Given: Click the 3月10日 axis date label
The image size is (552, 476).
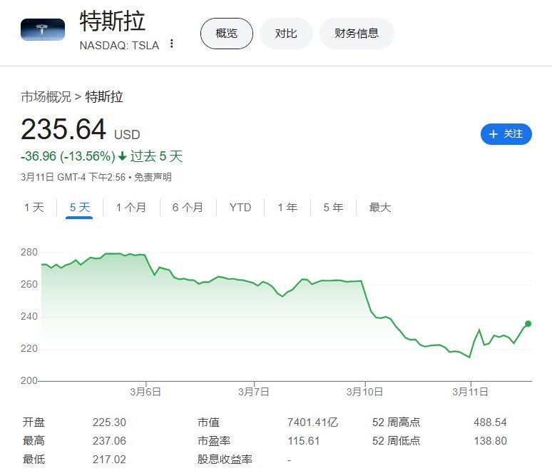Looking at the screenshot, I should [x=364, y=392].
